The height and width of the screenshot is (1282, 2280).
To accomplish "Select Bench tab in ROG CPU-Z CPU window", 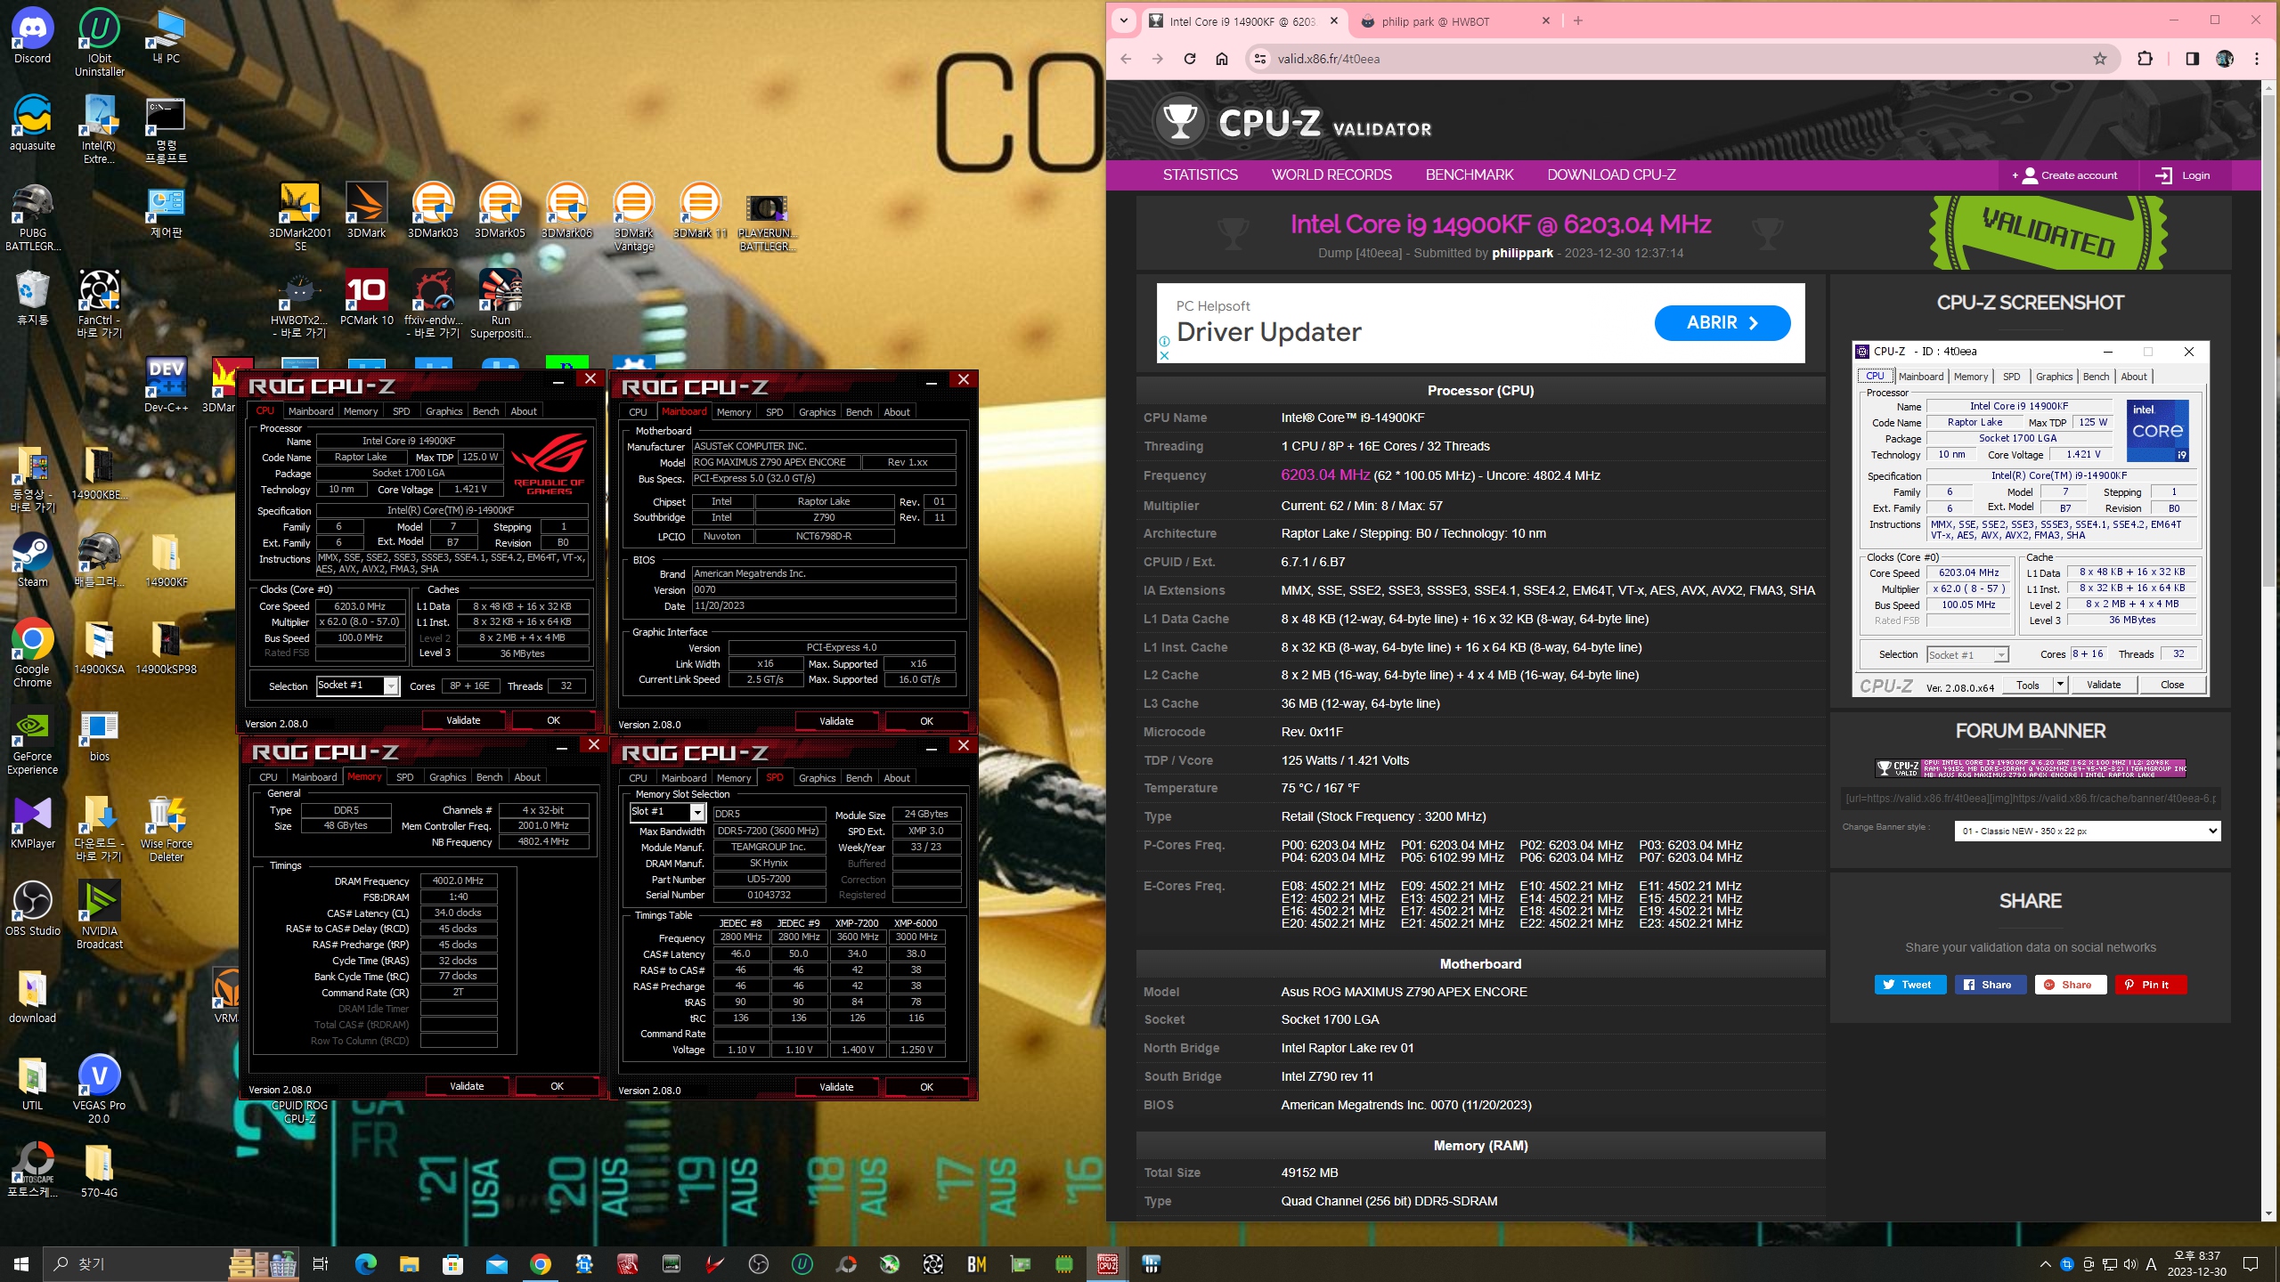I will point(485,411).
